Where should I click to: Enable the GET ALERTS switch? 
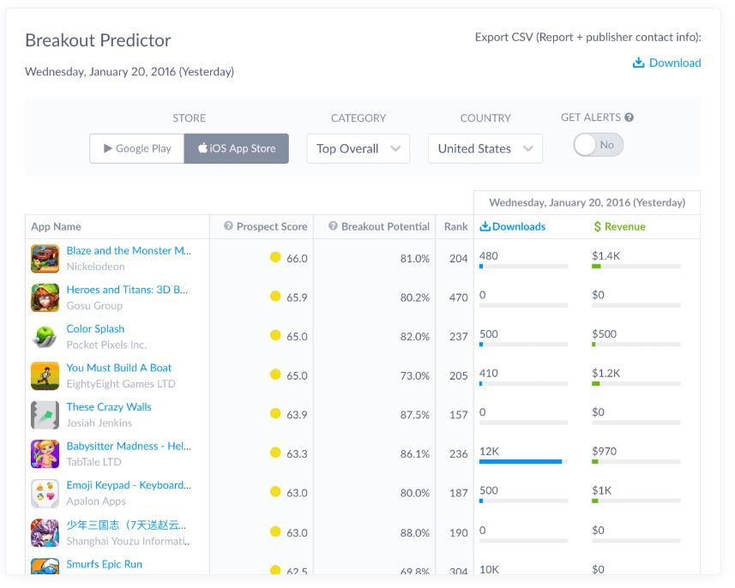pos(598,146)
